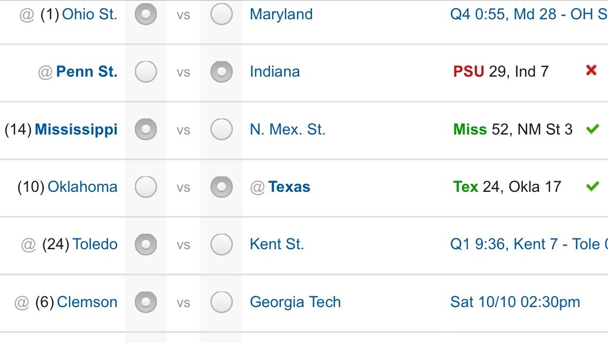608x343 pixels.
Task: Pick Ohio St. radio button
Action: (x=146, y=14)
